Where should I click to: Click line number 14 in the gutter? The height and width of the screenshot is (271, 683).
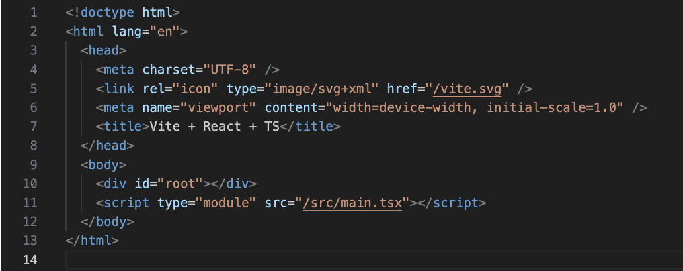pos(30,260)
